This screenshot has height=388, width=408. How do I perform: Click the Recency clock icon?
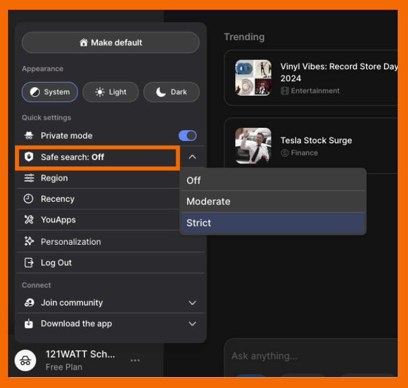tap(29, 199)
